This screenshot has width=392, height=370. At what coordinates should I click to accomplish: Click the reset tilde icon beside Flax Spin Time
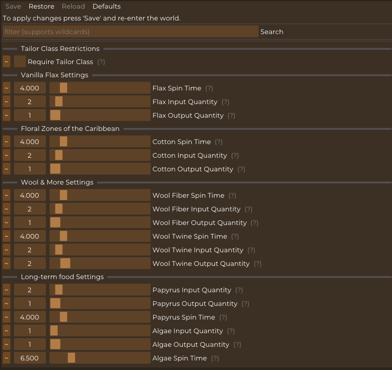(x=6, y=88)
